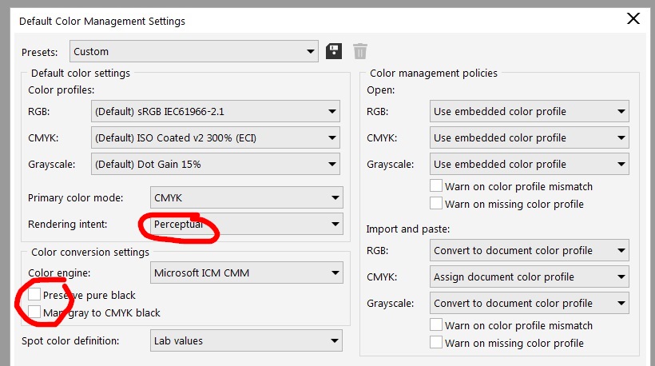
Task: Click the delete preset trash icon
Action: (x=360, y=51)
